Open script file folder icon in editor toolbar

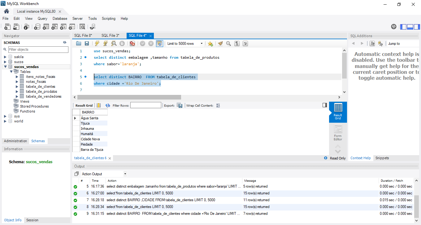click(x=79, y=44)
